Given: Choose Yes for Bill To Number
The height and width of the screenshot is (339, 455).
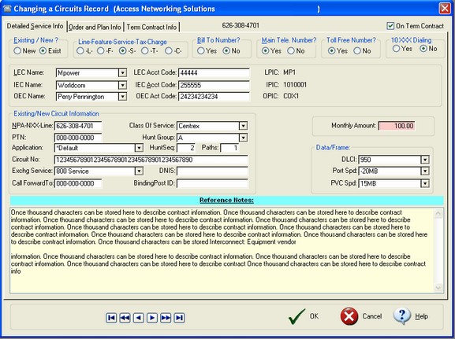Looking at the screenshot, I should pyautogui.click(x=201, y=50).
